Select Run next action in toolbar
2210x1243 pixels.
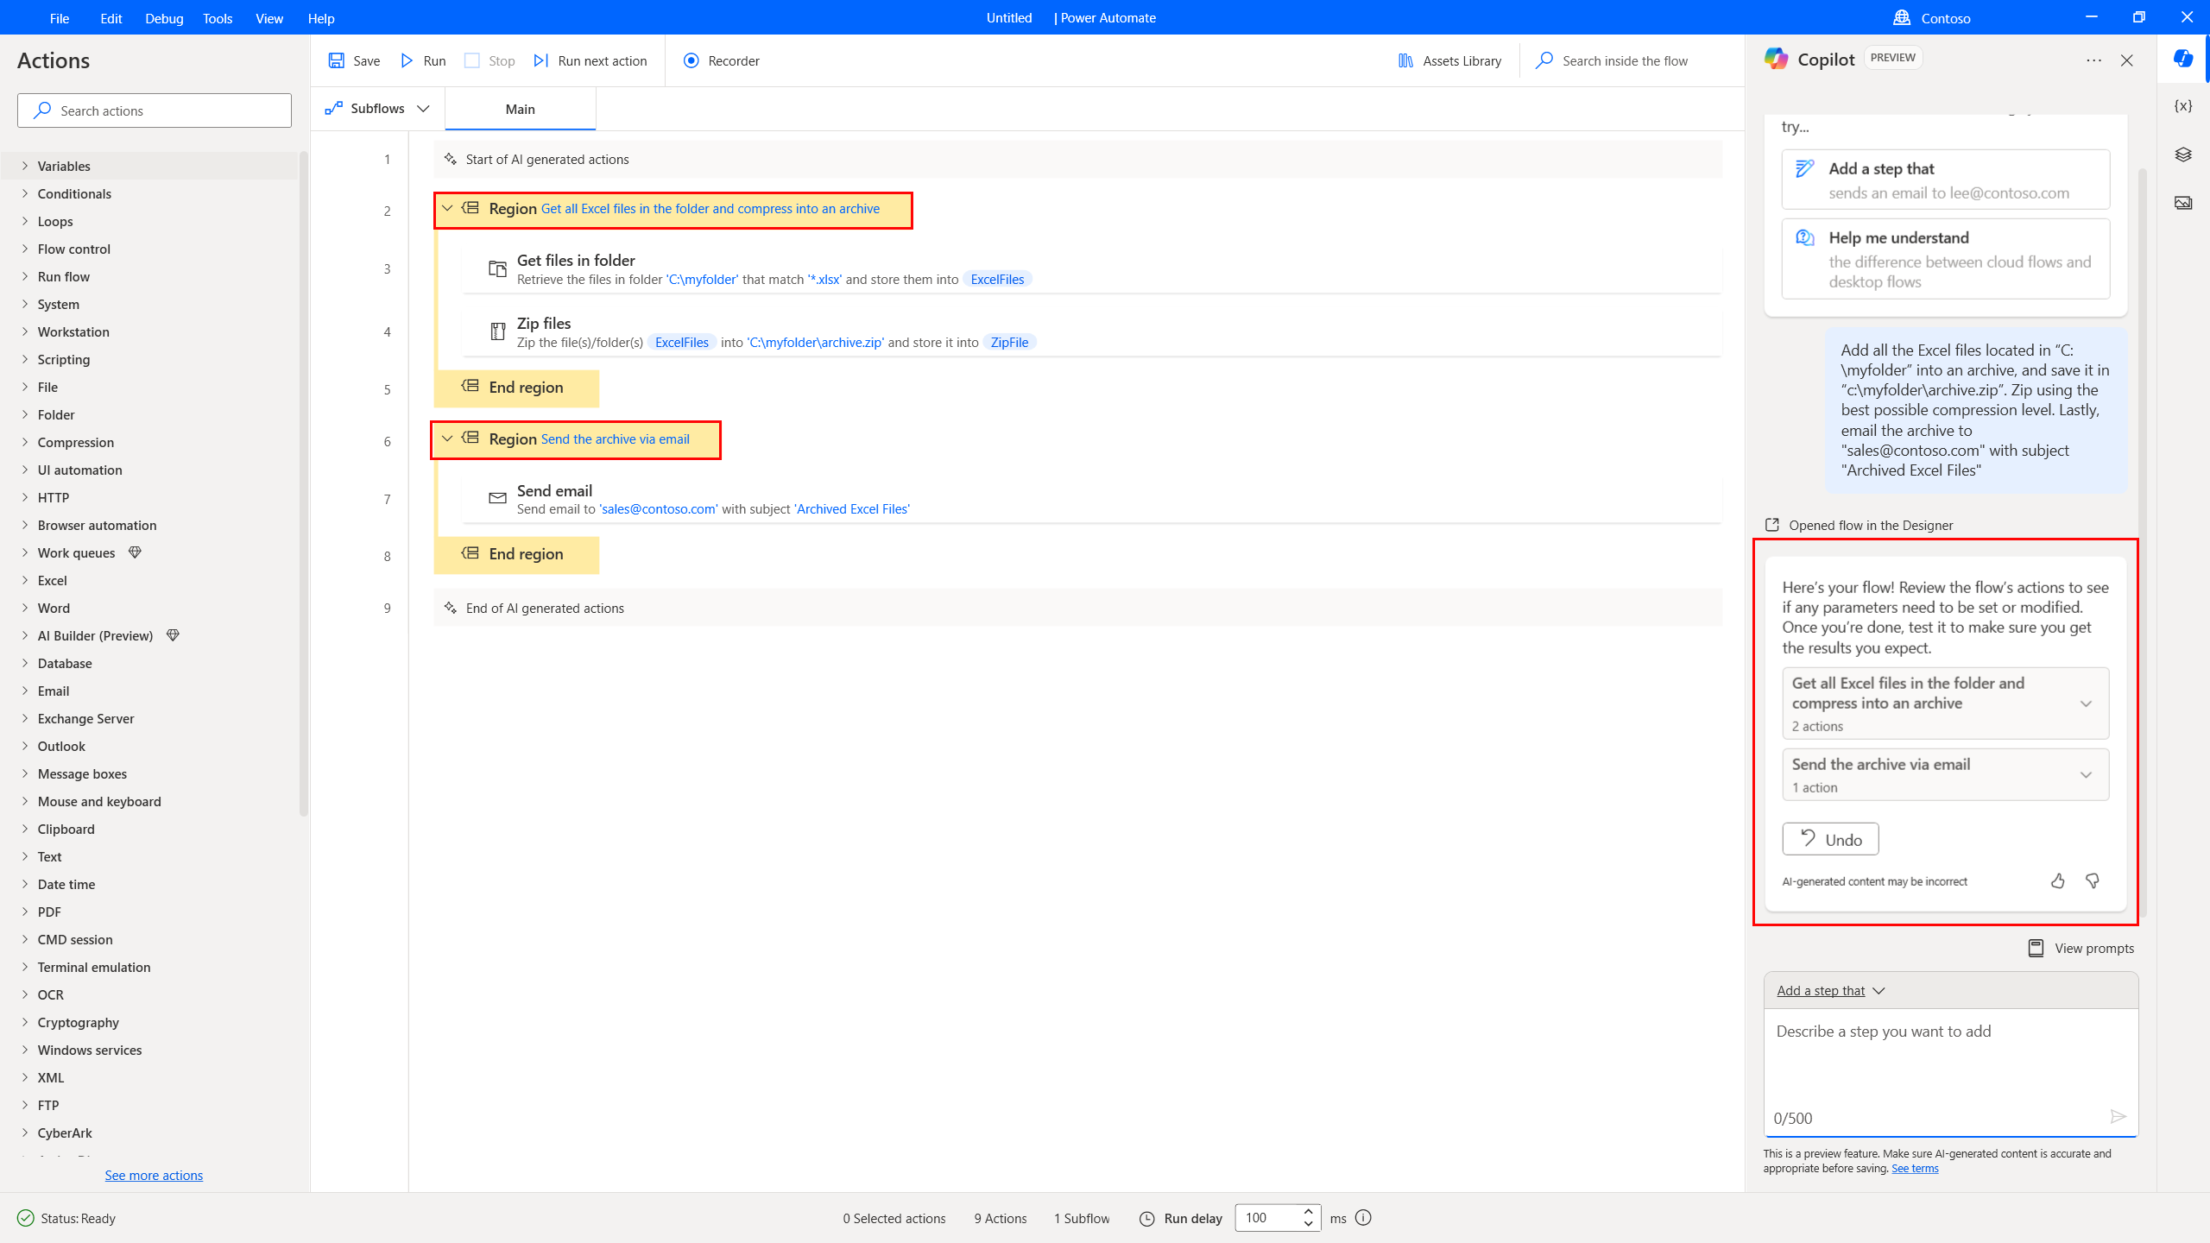[590, 60]
